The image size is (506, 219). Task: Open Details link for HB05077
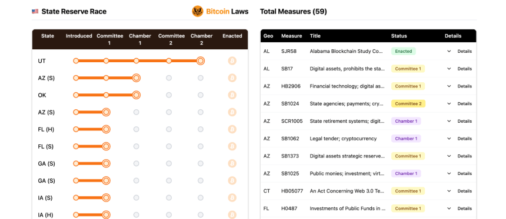(464, 191)
